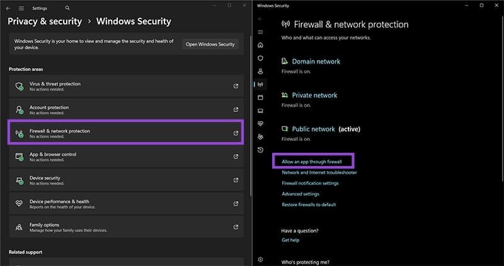Open Virus protection shield in sidebar
This screenshot has width=504, height=266.
(260, 58)
